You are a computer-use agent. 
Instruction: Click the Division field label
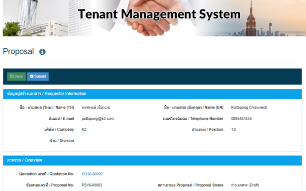62,141
